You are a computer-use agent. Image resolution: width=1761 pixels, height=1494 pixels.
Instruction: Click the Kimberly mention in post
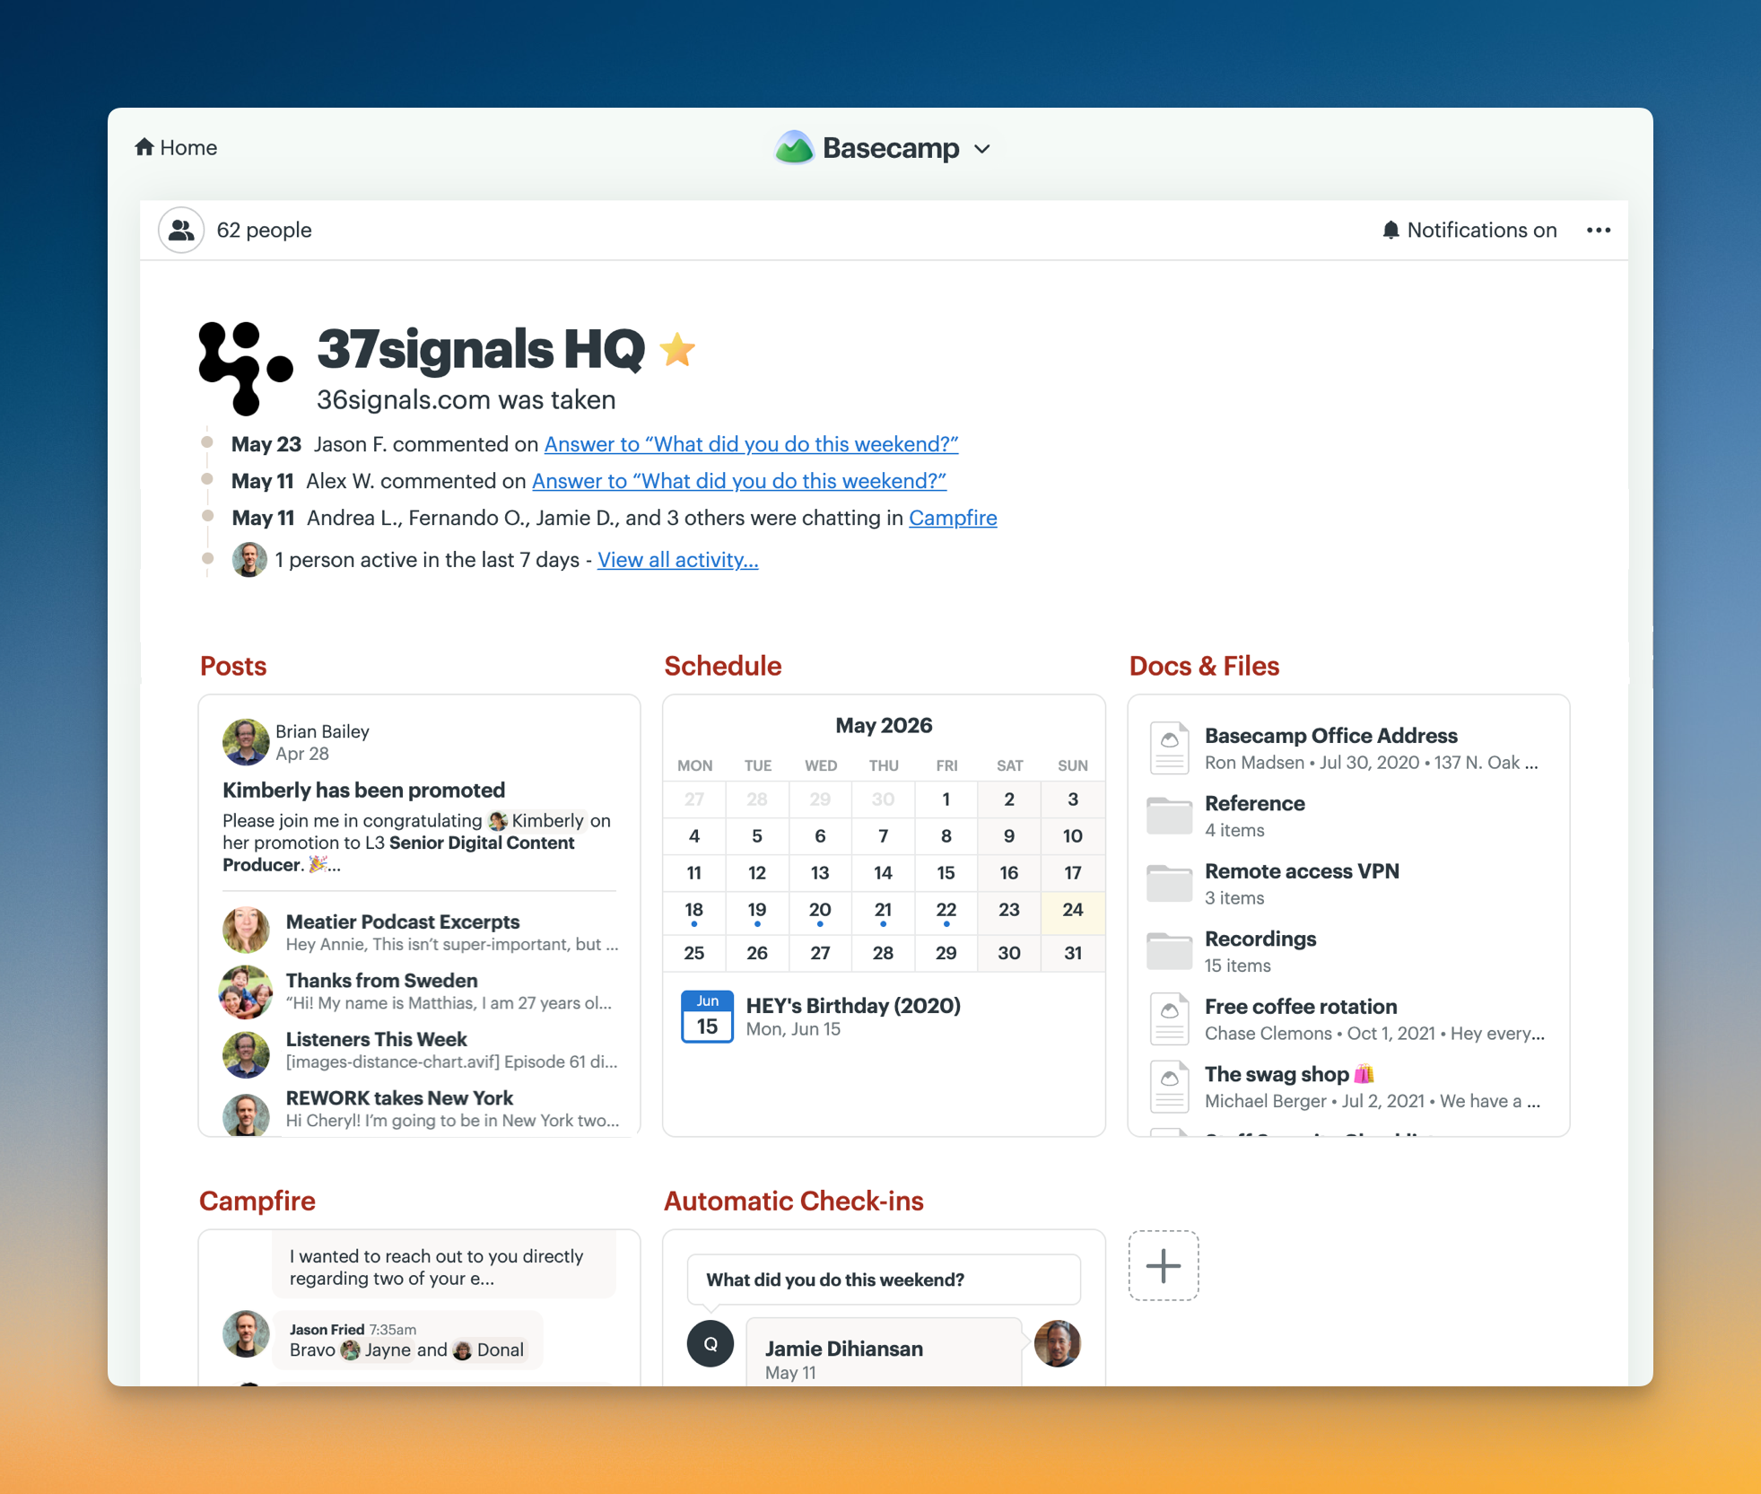tap(536, 821)
